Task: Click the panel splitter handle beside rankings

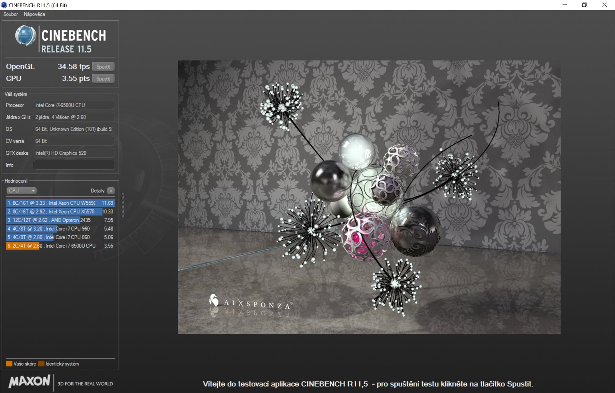Action: coord(123,206)
